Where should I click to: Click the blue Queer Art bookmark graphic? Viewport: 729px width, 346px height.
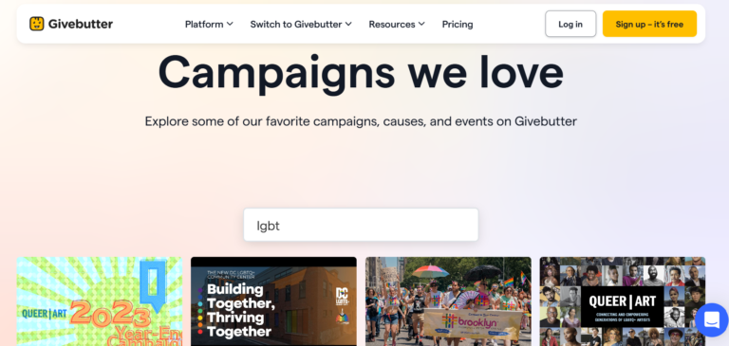pyautogui.click(x=154, y=285)
